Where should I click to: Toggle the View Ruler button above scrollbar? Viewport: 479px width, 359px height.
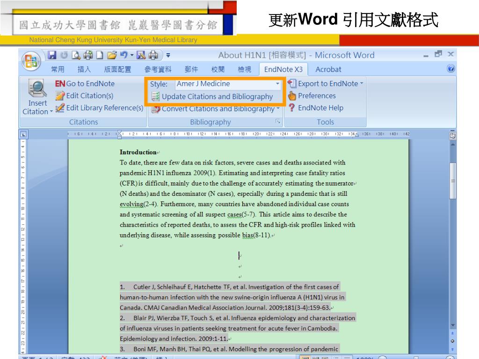[x=453, y=136]
